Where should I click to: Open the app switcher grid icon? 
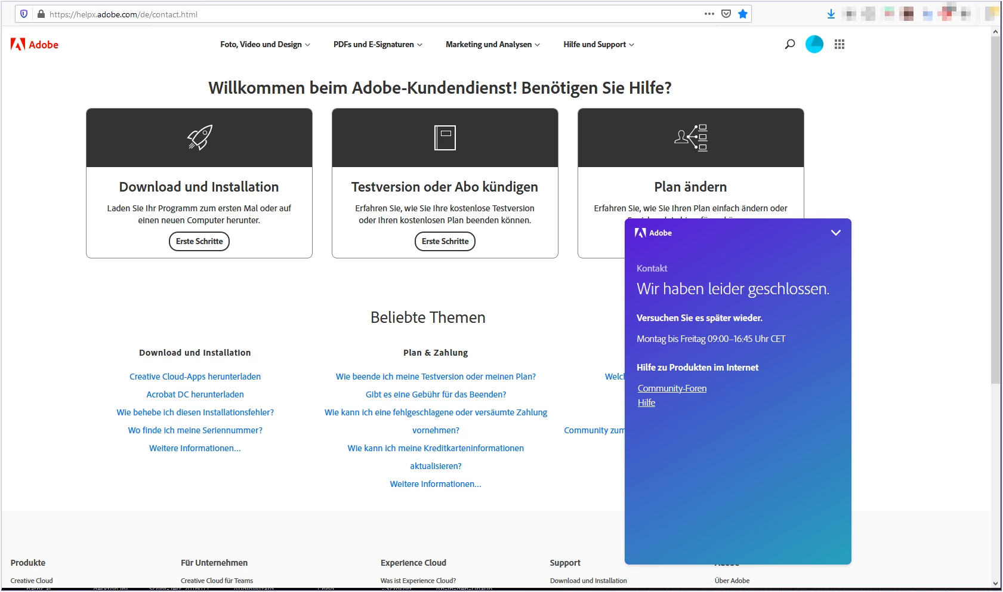(x=840, y=44)
